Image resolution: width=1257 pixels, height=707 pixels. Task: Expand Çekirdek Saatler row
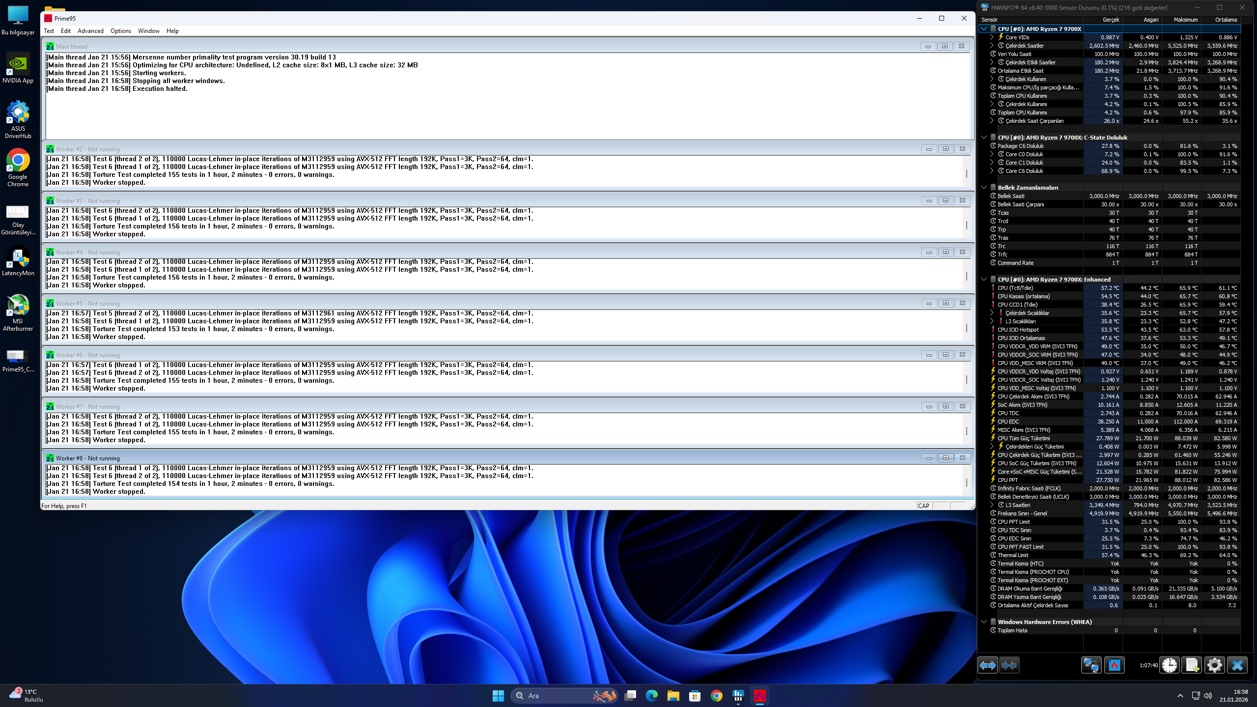pyautogui.click(x=992, y=46)
